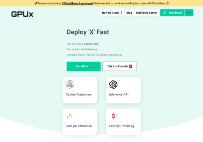
Task: Open the Dashboard
Action: click(x=172, y=12)
